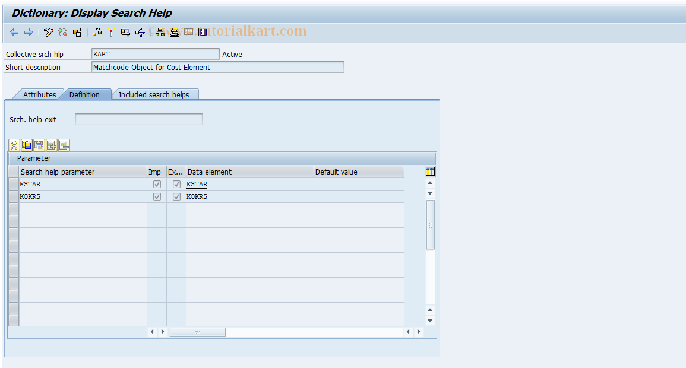
Task: Insert a new parameter row
Action: tap(51, 145)
